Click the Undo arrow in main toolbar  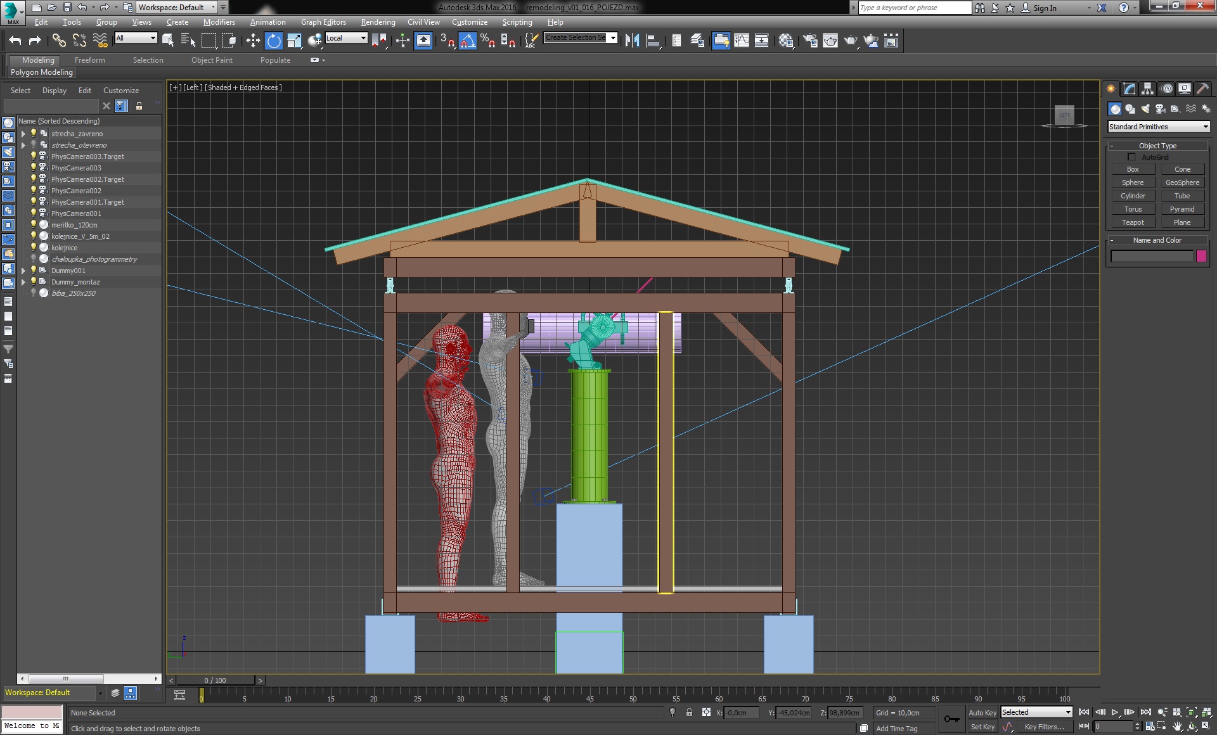coord(15,41)
